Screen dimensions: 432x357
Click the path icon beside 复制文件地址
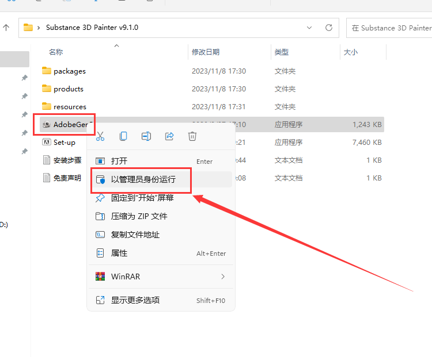click(x=100, y=235)
